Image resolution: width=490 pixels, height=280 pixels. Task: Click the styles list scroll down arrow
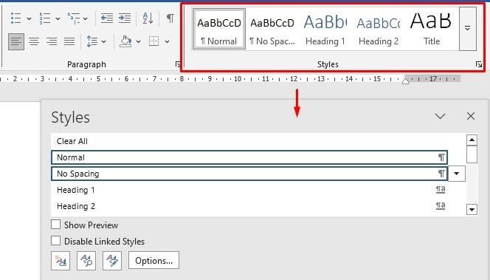[472, 209]
